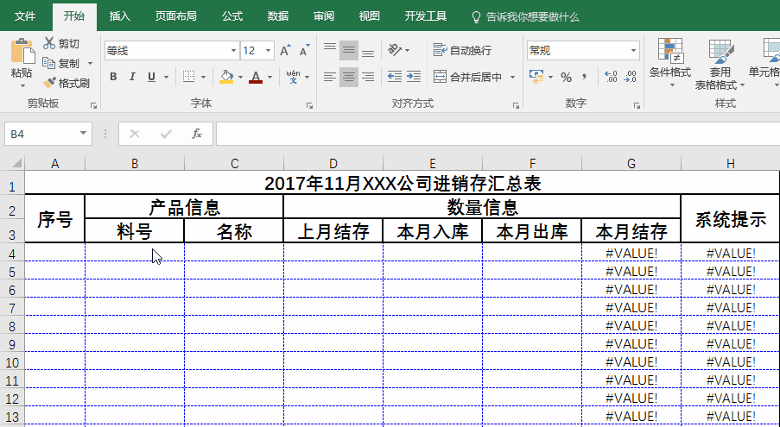
Task: Open the 文件 tab
Action: pyautogui.click(x=25, y=16)
